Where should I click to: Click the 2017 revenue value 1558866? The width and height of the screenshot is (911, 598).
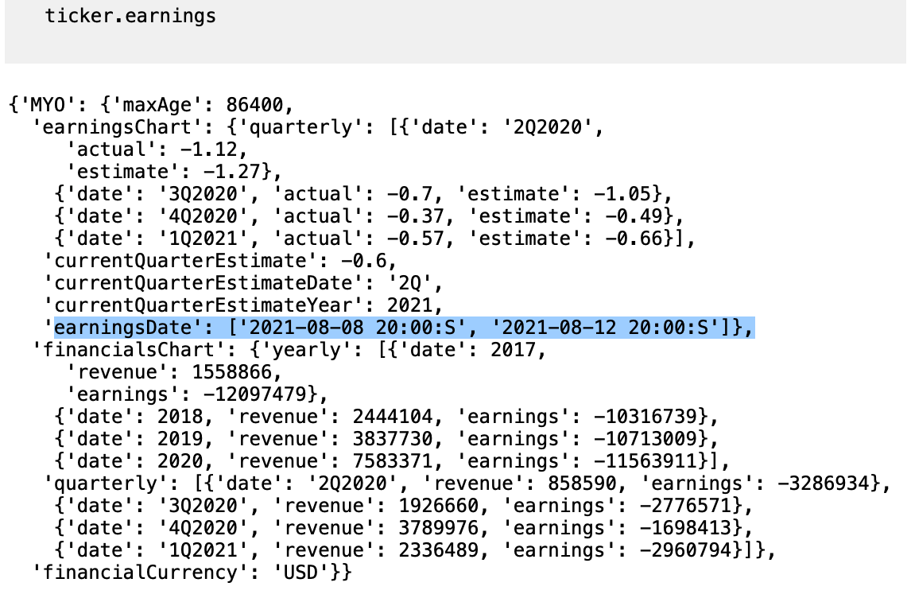tap(232, 372)
